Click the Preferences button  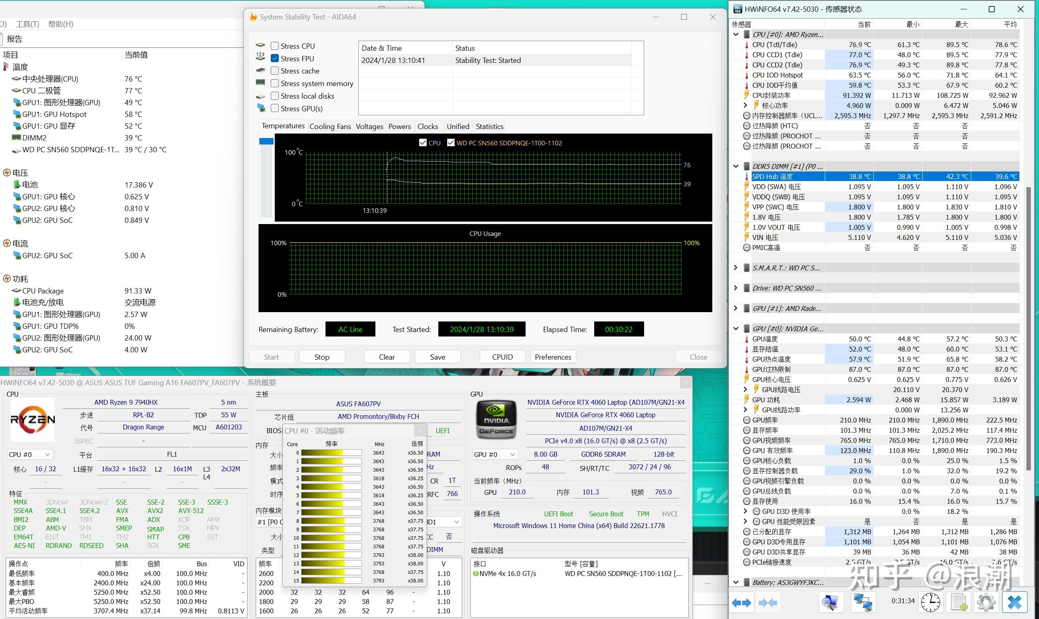pos(553,357)
